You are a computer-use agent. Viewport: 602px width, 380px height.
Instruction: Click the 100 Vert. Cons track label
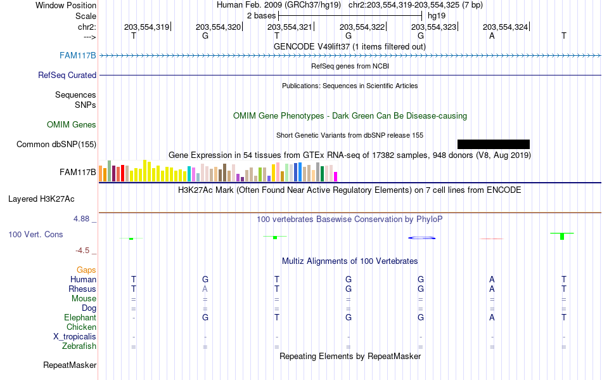click(x=35, y=234)
